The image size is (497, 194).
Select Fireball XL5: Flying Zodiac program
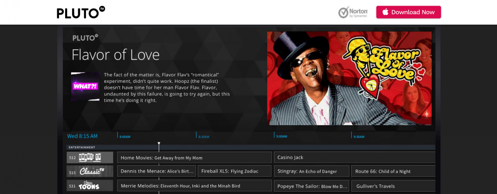[x=235, y=171]
